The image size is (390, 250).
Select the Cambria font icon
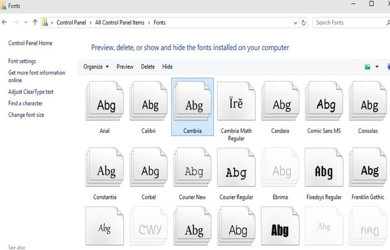click(193, 101)
